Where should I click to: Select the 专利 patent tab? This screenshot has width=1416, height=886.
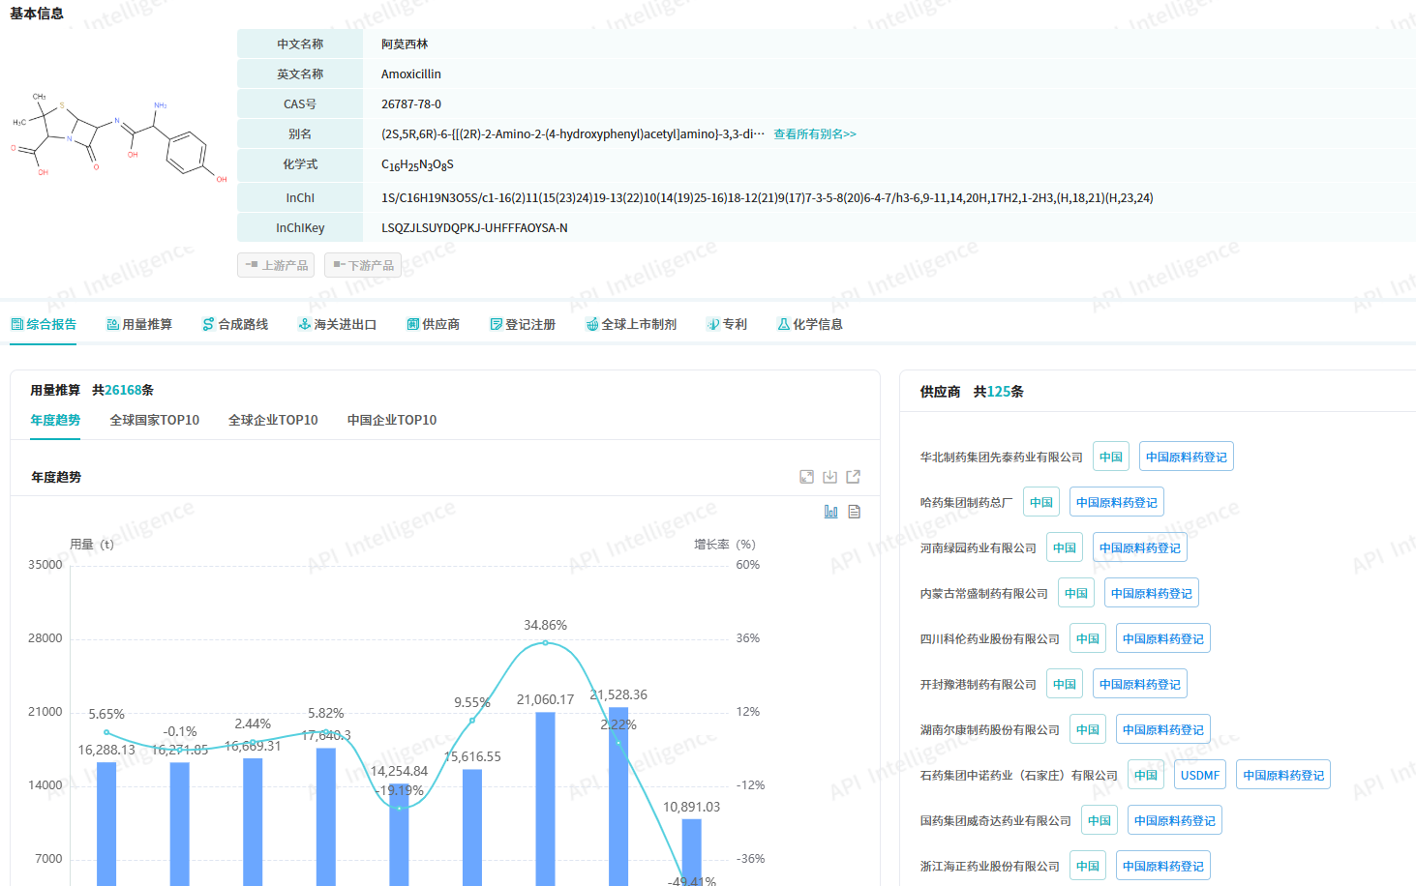coord(727,324)
